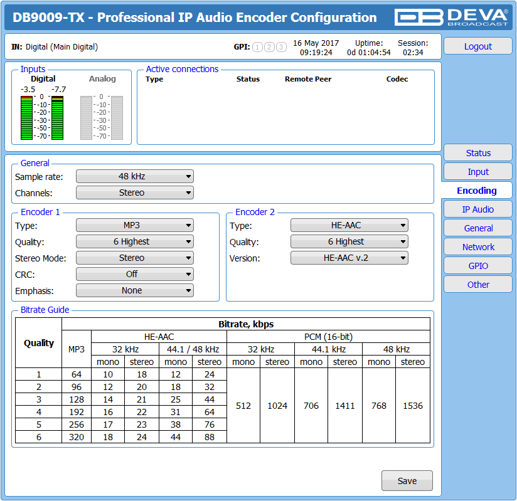This screenshot has height=501, width=517.
Task: Go to the Status page
Action: 478,153
